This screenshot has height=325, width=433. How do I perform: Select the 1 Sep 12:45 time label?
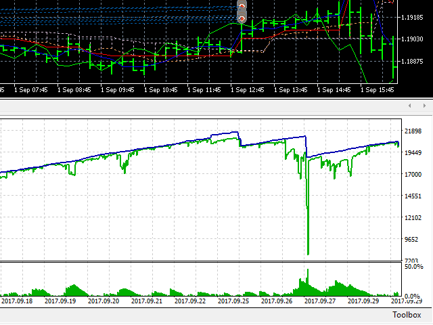246,89
